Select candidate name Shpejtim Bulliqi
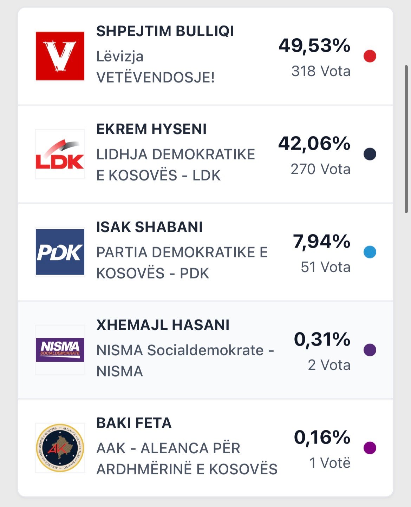This screenshot has height=507, width=411. point(165,31)
